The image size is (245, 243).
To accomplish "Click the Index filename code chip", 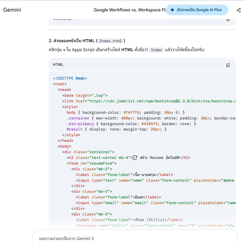I will tap(156, 50).
